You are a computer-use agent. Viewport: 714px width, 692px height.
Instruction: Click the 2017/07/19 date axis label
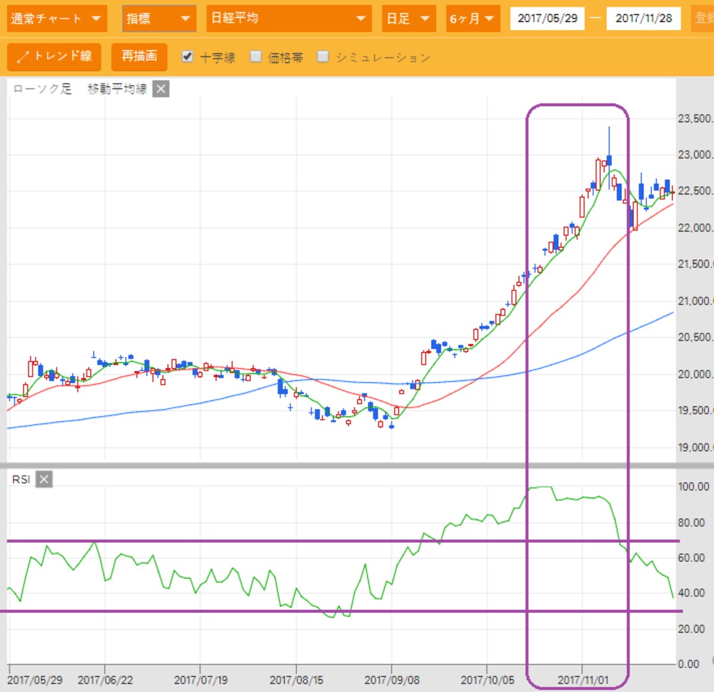201,680
